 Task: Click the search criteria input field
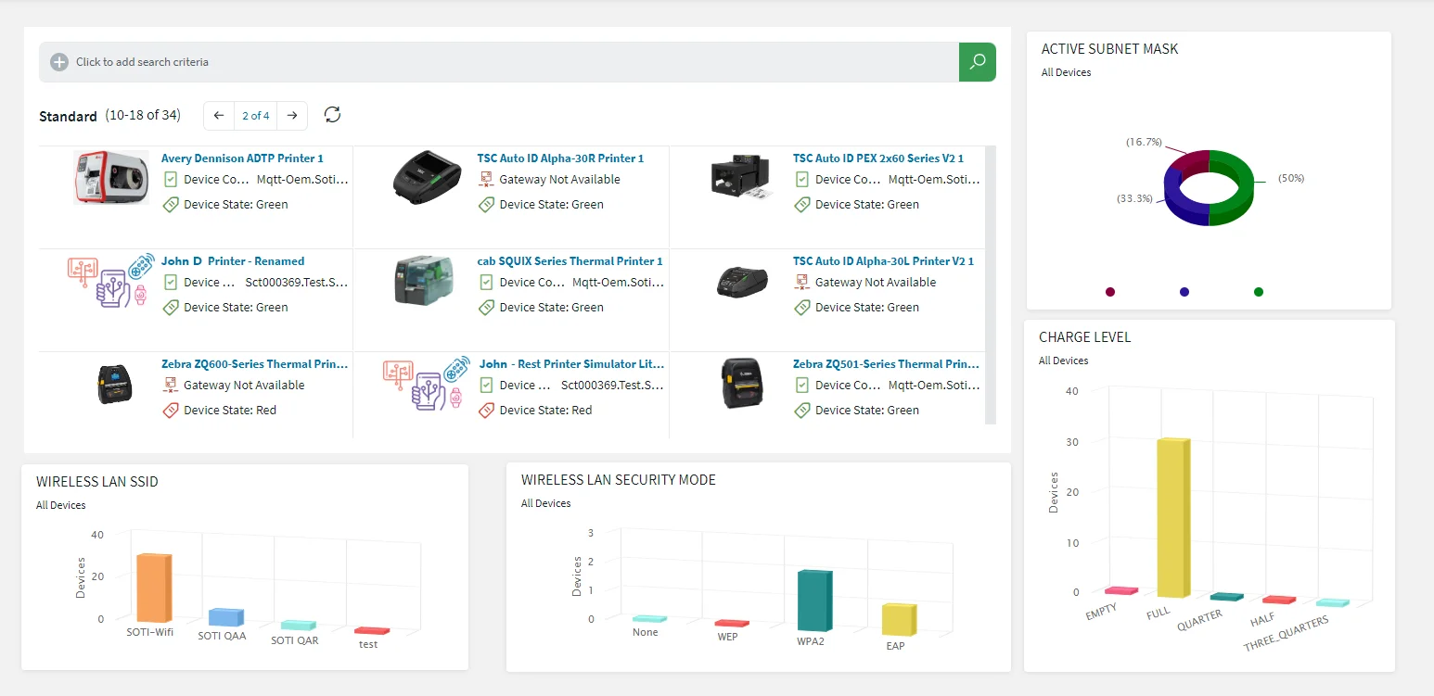pos(510,62)
